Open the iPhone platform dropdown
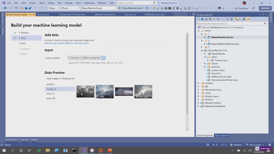Screen dimensions: 274x154 tap(71, 8)
